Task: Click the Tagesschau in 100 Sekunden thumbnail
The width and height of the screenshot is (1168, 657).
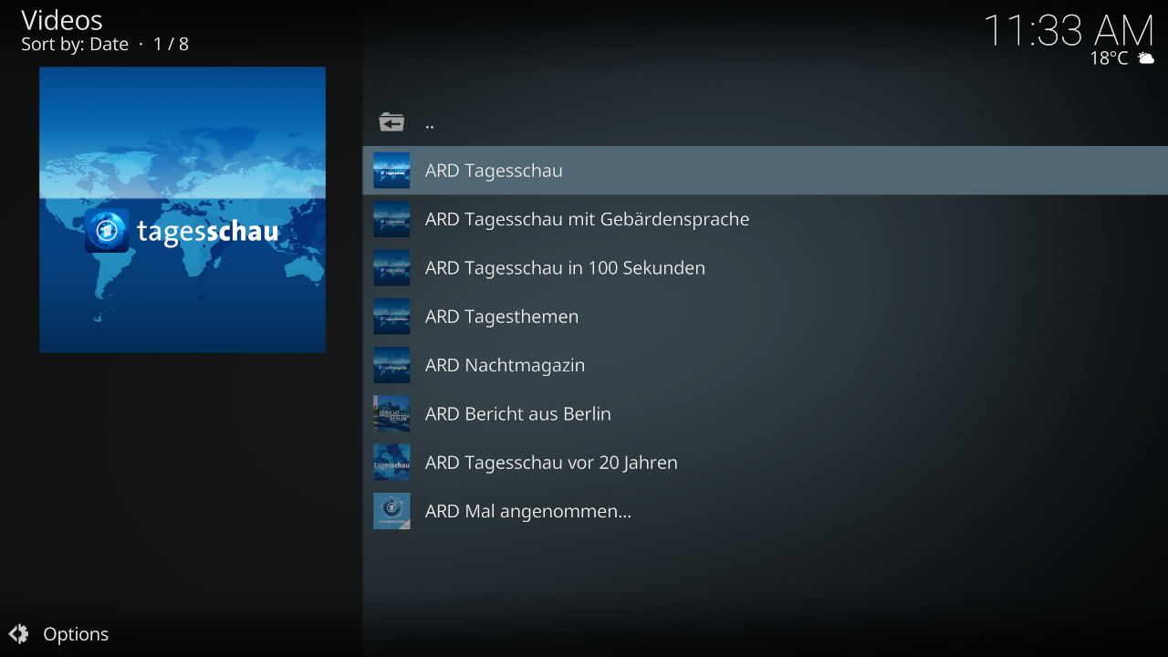Action: [x=391, y=268]
